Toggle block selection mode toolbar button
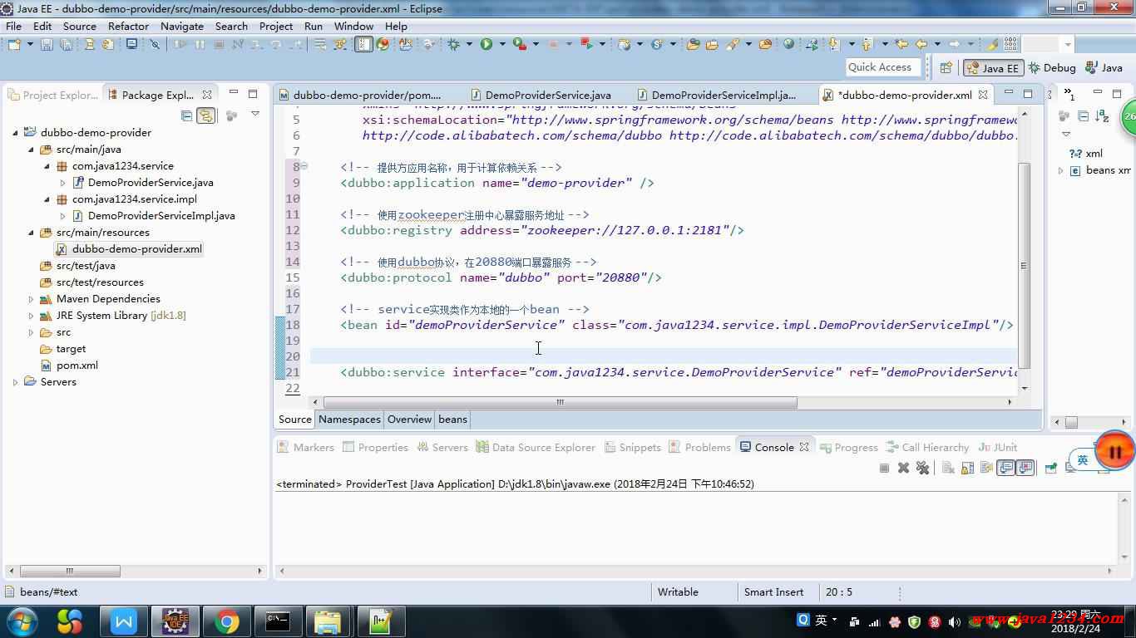The height and width of the screenshot is (638, 1136). [x=363, y=44]
